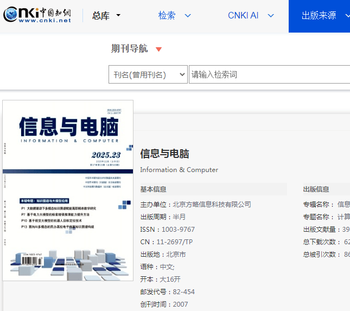Click the 出版信息 section header
Image resolution: width=350 pixels, height=311 pixels.
click(316, 189)
